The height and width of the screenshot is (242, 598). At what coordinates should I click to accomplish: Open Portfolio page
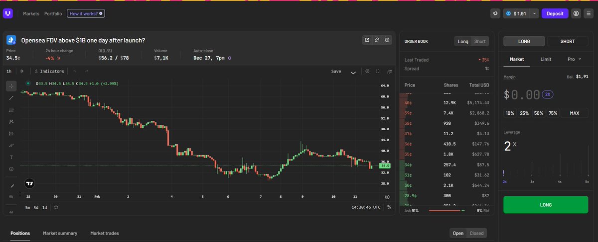53,13
